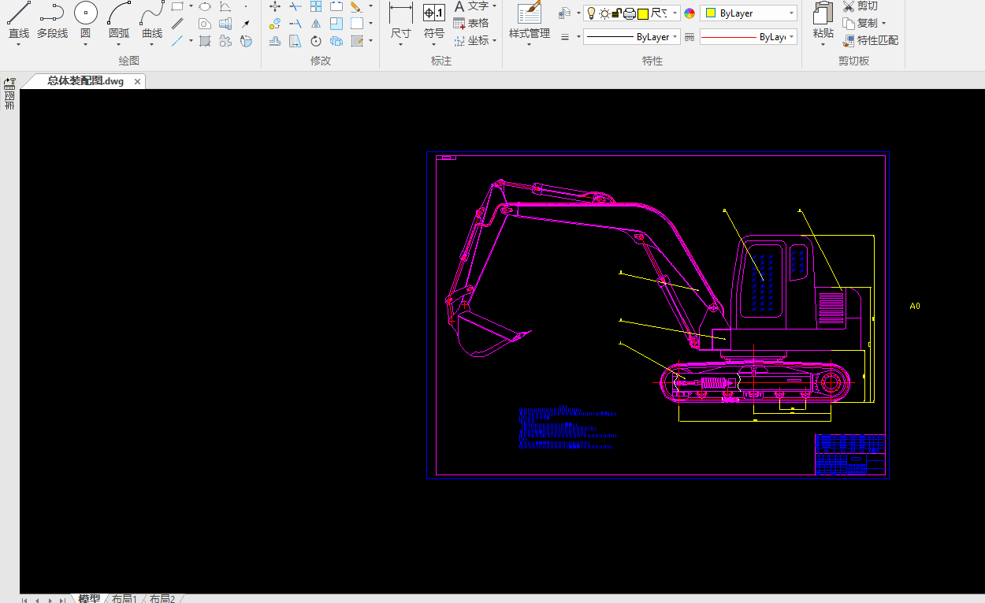This screenshot has width=985, height=603.
Task: Switch to the 总体装配图.dwg document tab
Action: coord(85,81)
